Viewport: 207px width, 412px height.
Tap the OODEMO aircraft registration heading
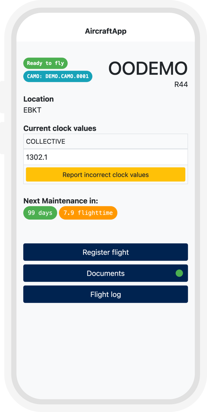(148, 69)
